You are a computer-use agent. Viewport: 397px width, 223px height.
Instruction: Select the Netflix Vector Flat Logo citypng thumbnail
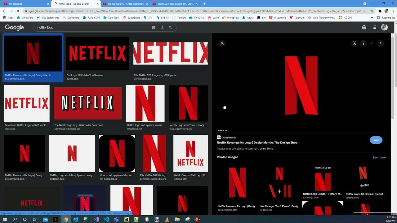190,153
